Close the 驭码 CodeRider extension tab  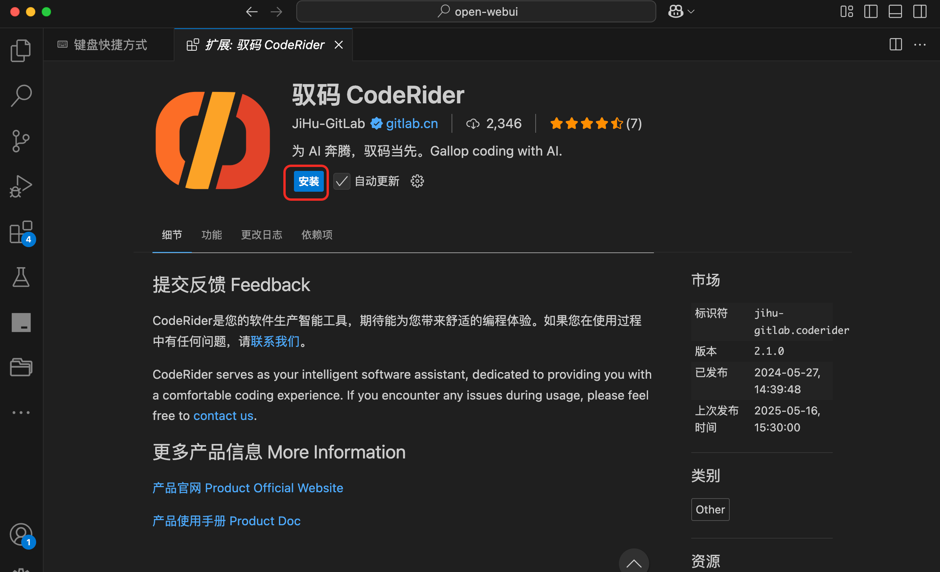tap(338, 45)
